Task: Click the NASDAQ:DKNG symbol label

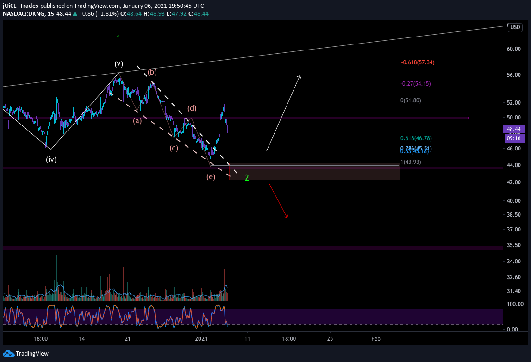Action: click(23, 14)
